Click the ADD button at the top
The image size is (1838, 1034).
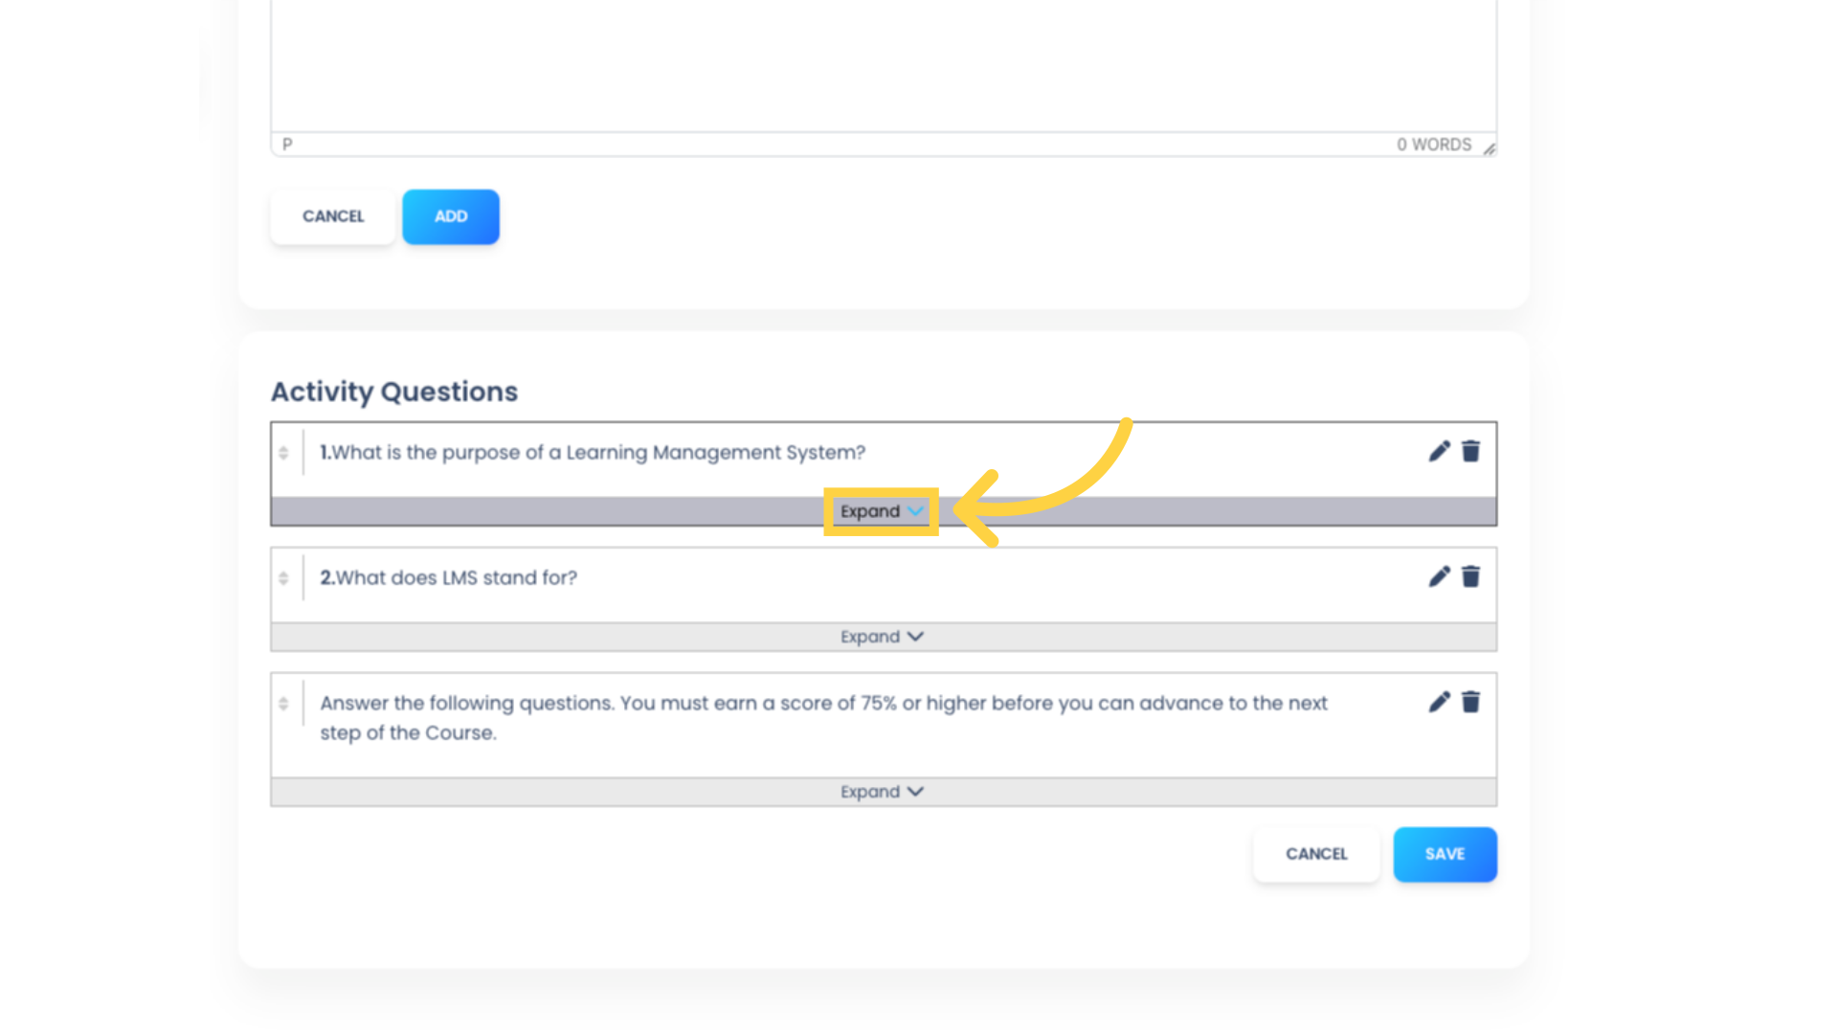tap(451, 215)
